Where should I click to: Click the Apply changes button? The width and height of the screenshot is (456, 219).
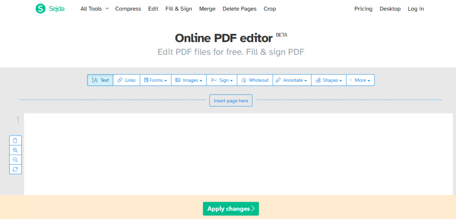pos(231,209)
